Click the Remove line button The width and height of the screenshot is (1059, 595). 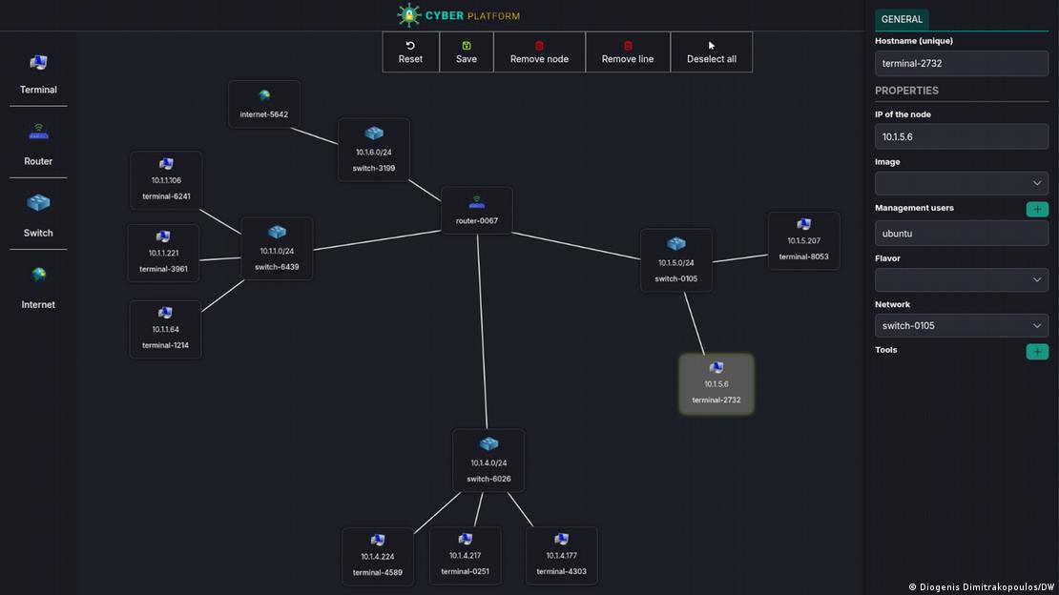(x=628, y=51)
